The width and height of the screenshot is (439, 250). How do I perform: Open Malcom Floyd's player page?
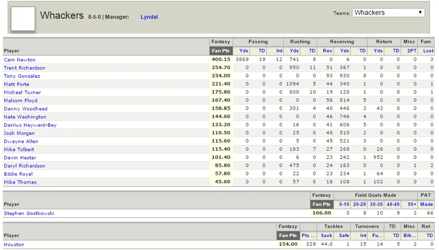coord(20,100)
